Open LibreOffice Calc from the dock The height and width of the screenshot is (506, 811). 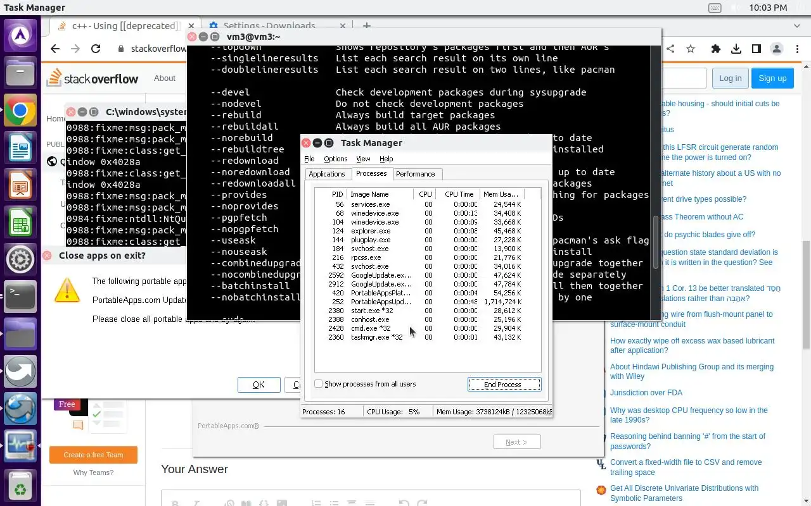point(20,223)
